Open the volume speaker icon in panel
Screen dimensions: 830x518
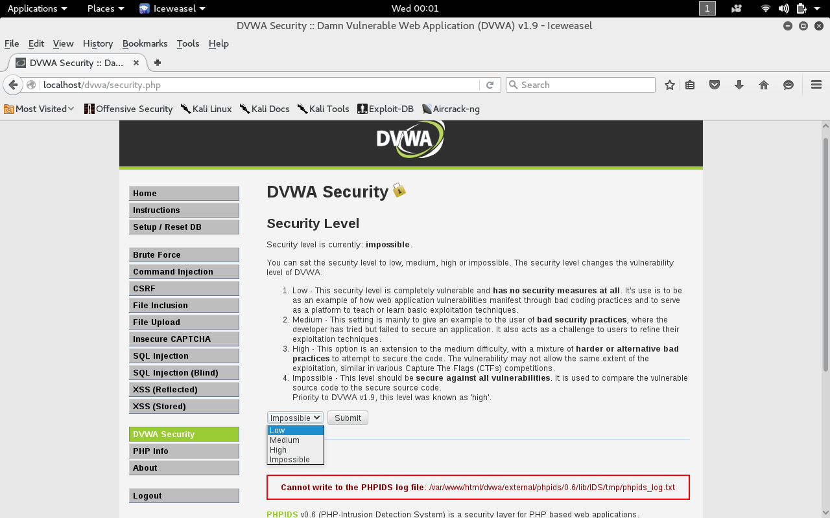coord(783,8)
